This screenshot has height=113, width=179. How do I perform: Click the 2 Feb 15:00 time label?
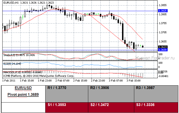(x=80, y=81)
